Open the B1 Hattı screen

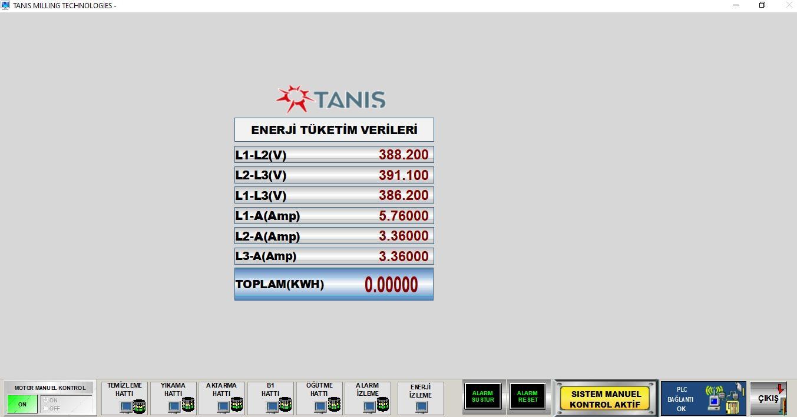click(x=270, y=398)
